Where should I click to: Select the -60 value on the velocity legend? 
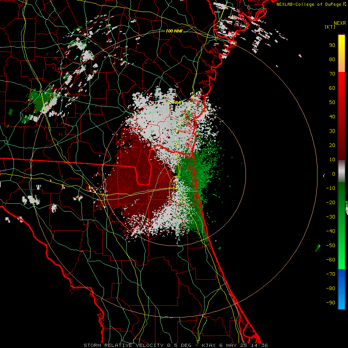point(331,260)
